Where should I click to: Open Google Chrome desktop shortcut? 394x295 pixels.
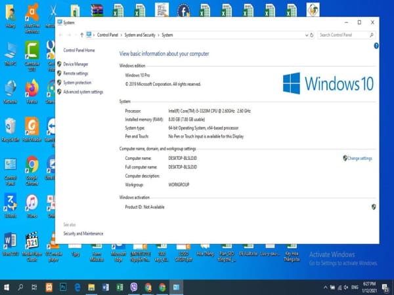click(x=32, y=165)
